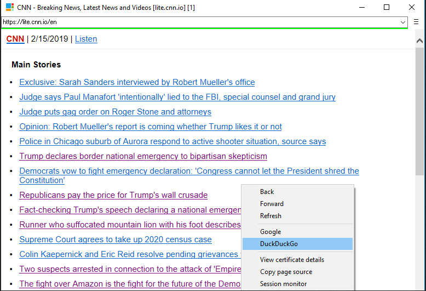Open fight over Amazon story link
This screenshot has height=291, width=426.
point(130,284)
